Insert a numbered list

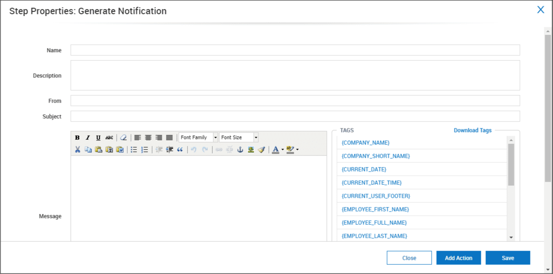(144, 149)
